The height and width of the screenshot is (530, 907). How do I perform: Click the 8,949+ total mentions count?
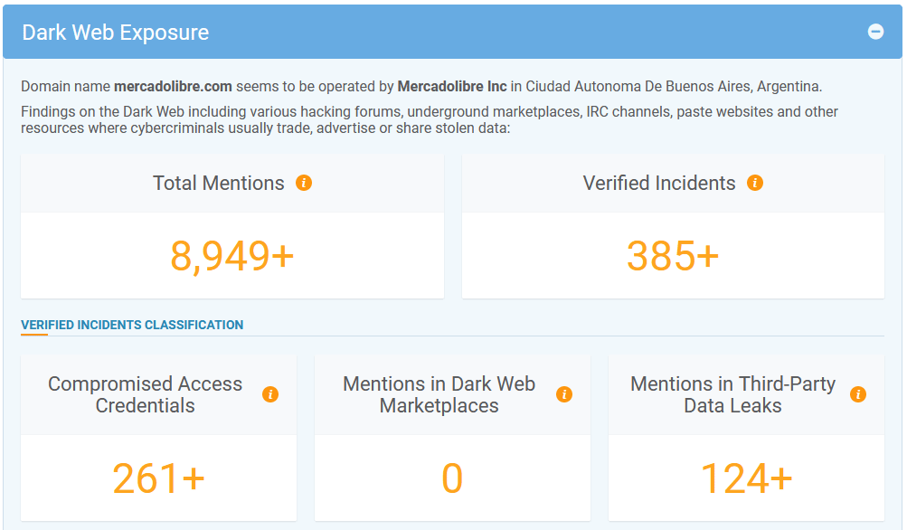coord(232,256)
